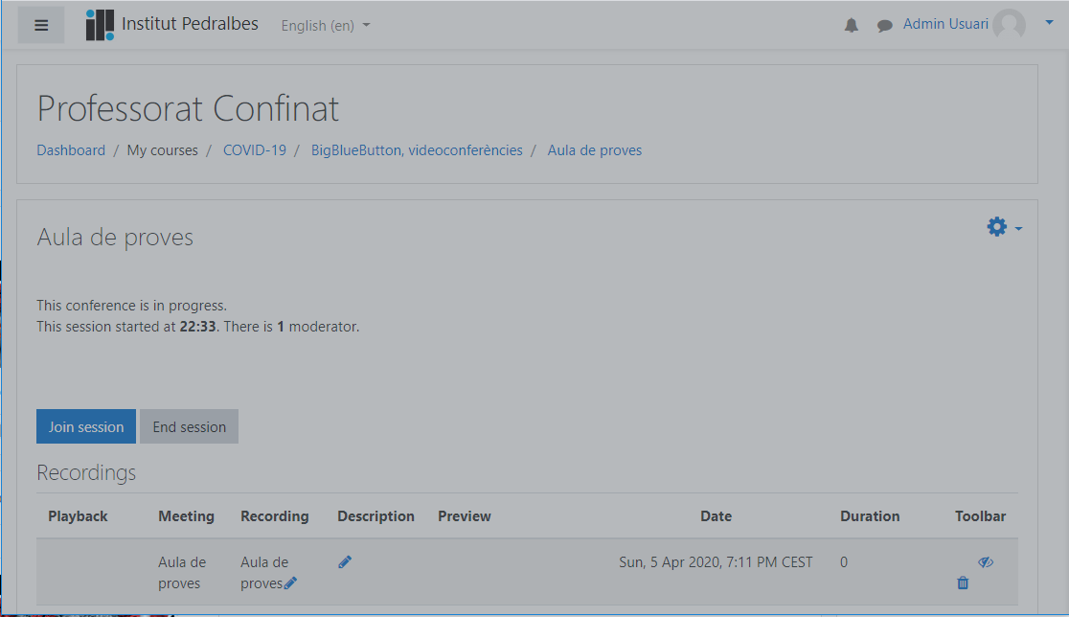Image resolution: width=1069 pixels, height=617 pixels.
Task: Edit the recording description with pencil icon
Action: point(345,561)
